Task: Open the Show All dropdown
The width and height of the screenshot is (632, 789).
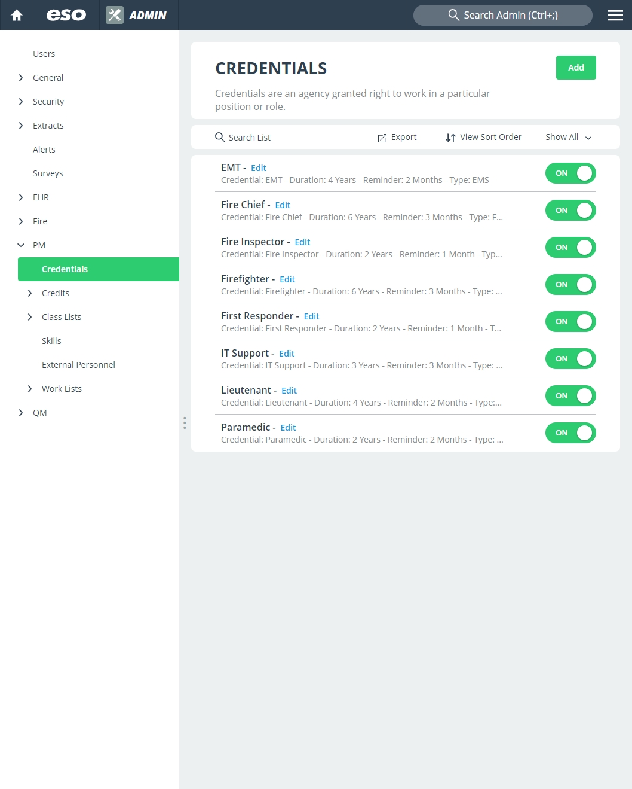Action: 569,137
